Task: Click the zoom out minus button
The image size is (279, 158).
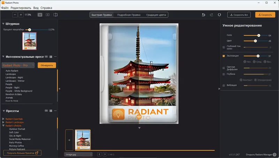Action: tap(15, 15)
